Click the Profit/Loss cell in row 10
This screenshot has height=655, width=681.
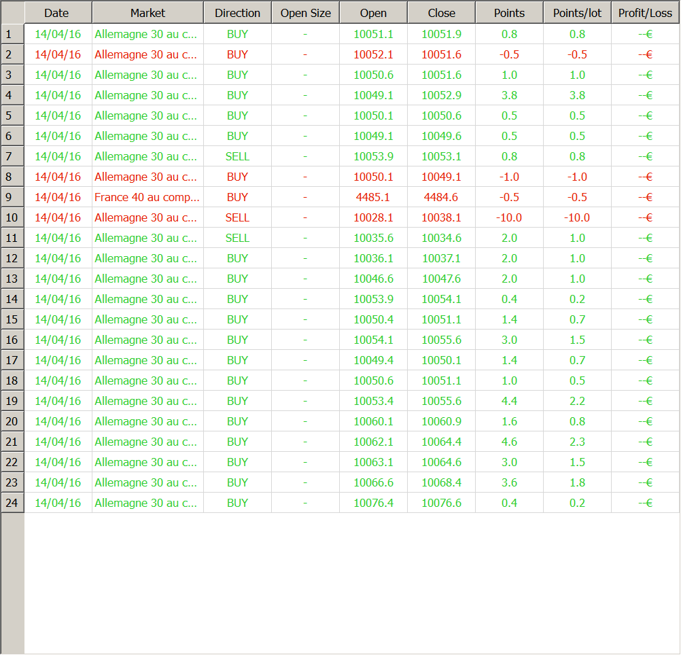coord(646,217)
